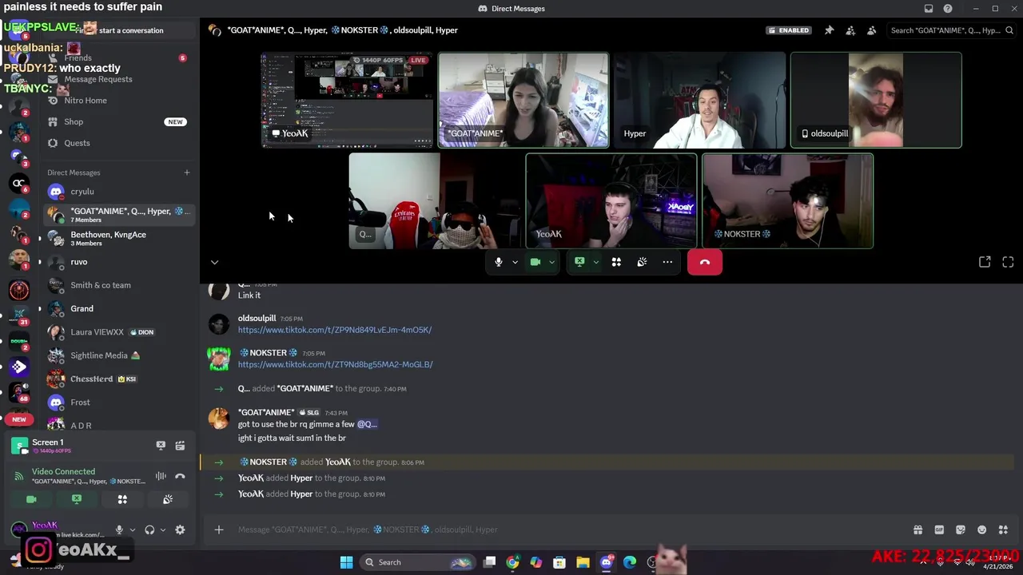Viewport: 1023px width, 575px height.
Task: Open the ruvo direct message
Action: [118, 262]
